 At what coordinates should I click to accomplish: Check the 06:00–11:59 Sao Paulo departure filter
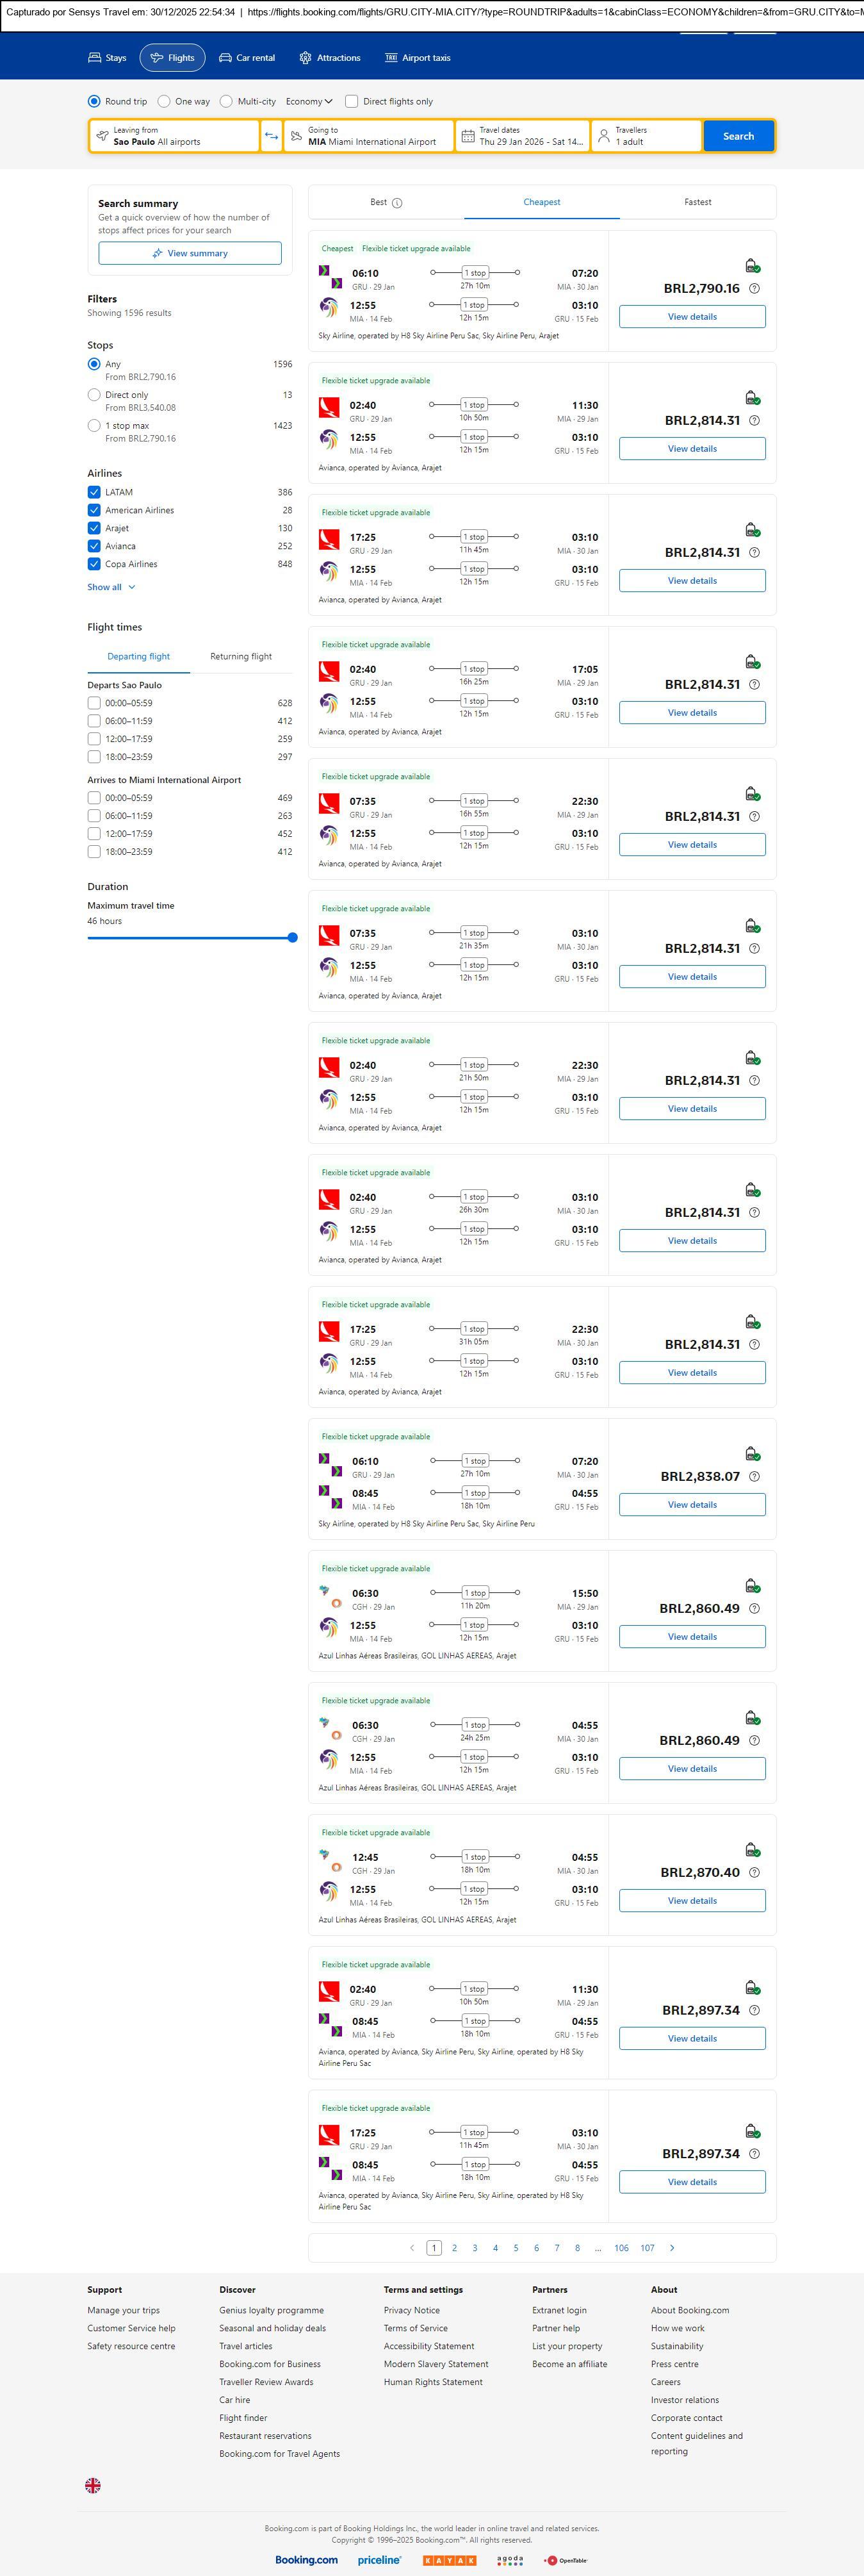pyautogui.click(x=94, y=721)
